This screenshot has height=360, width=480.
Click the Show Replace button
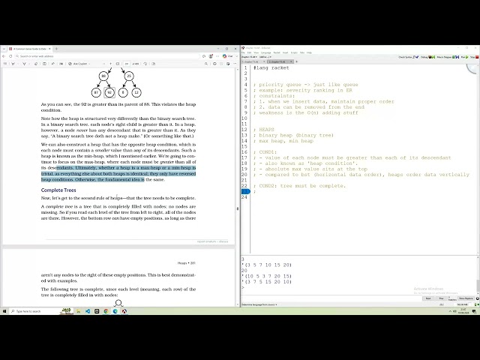466,298
